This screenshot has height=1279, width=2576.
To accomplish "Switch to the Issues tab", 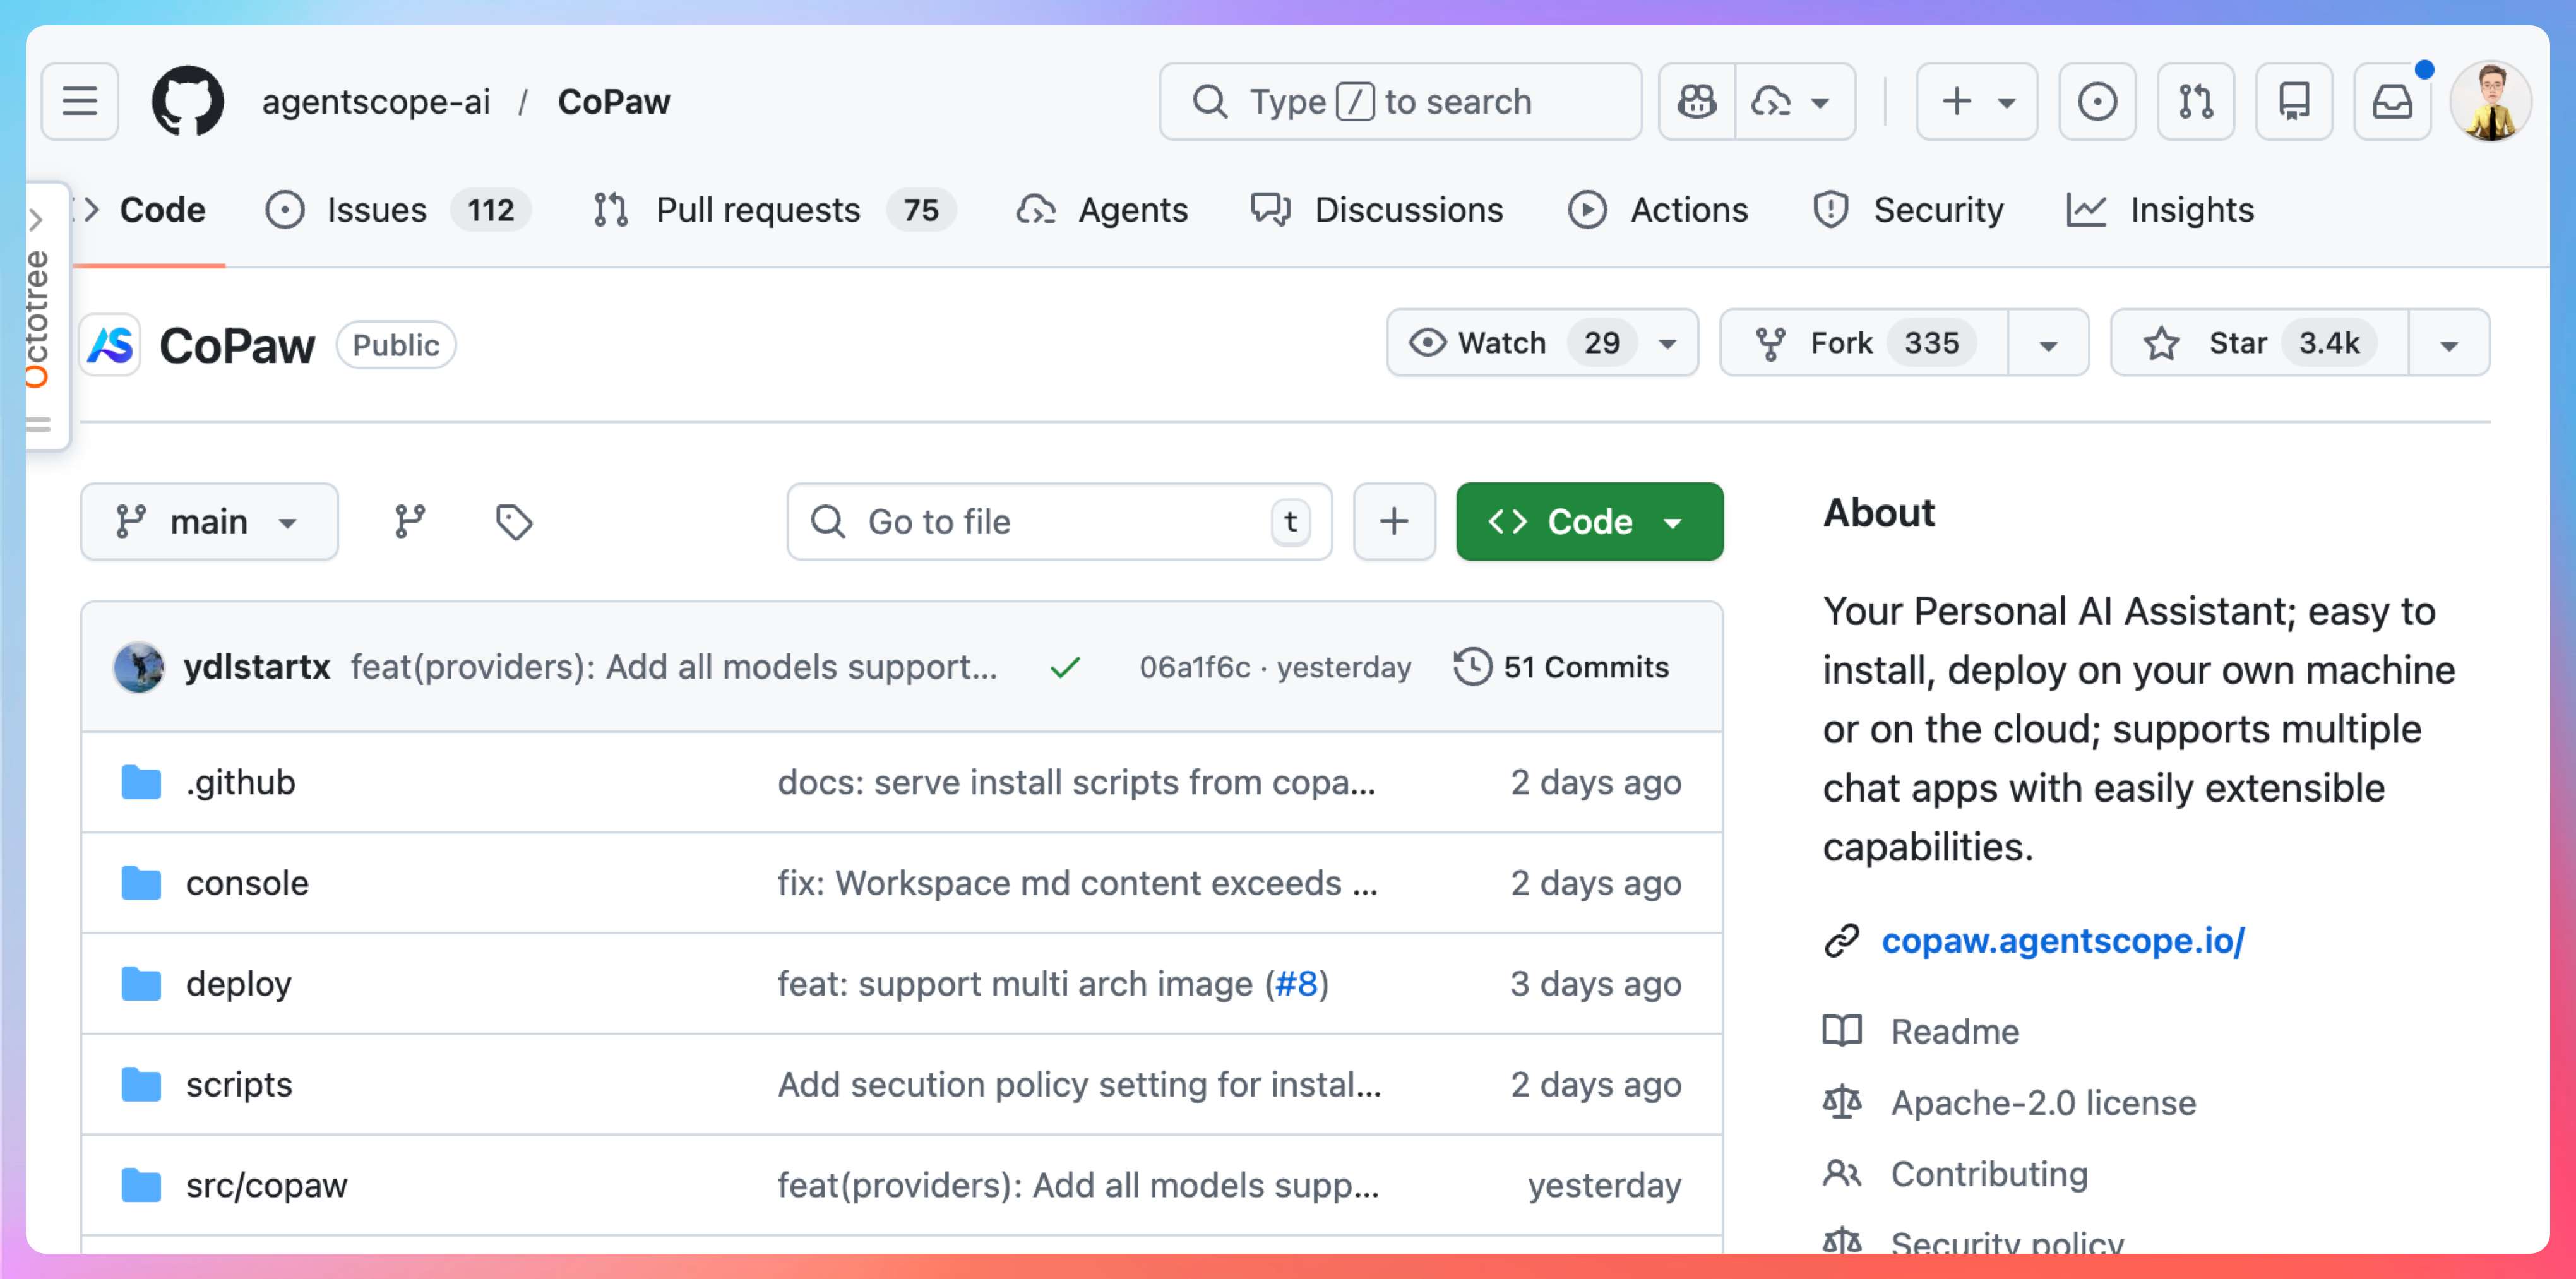I will tap(376, 210).
